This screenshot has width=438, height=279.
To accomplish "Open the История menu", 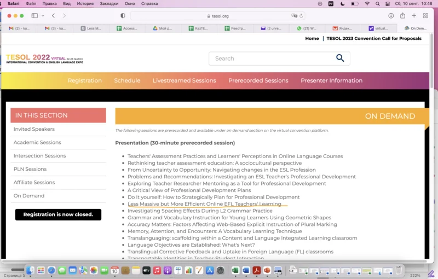I will tap(85, 4).
